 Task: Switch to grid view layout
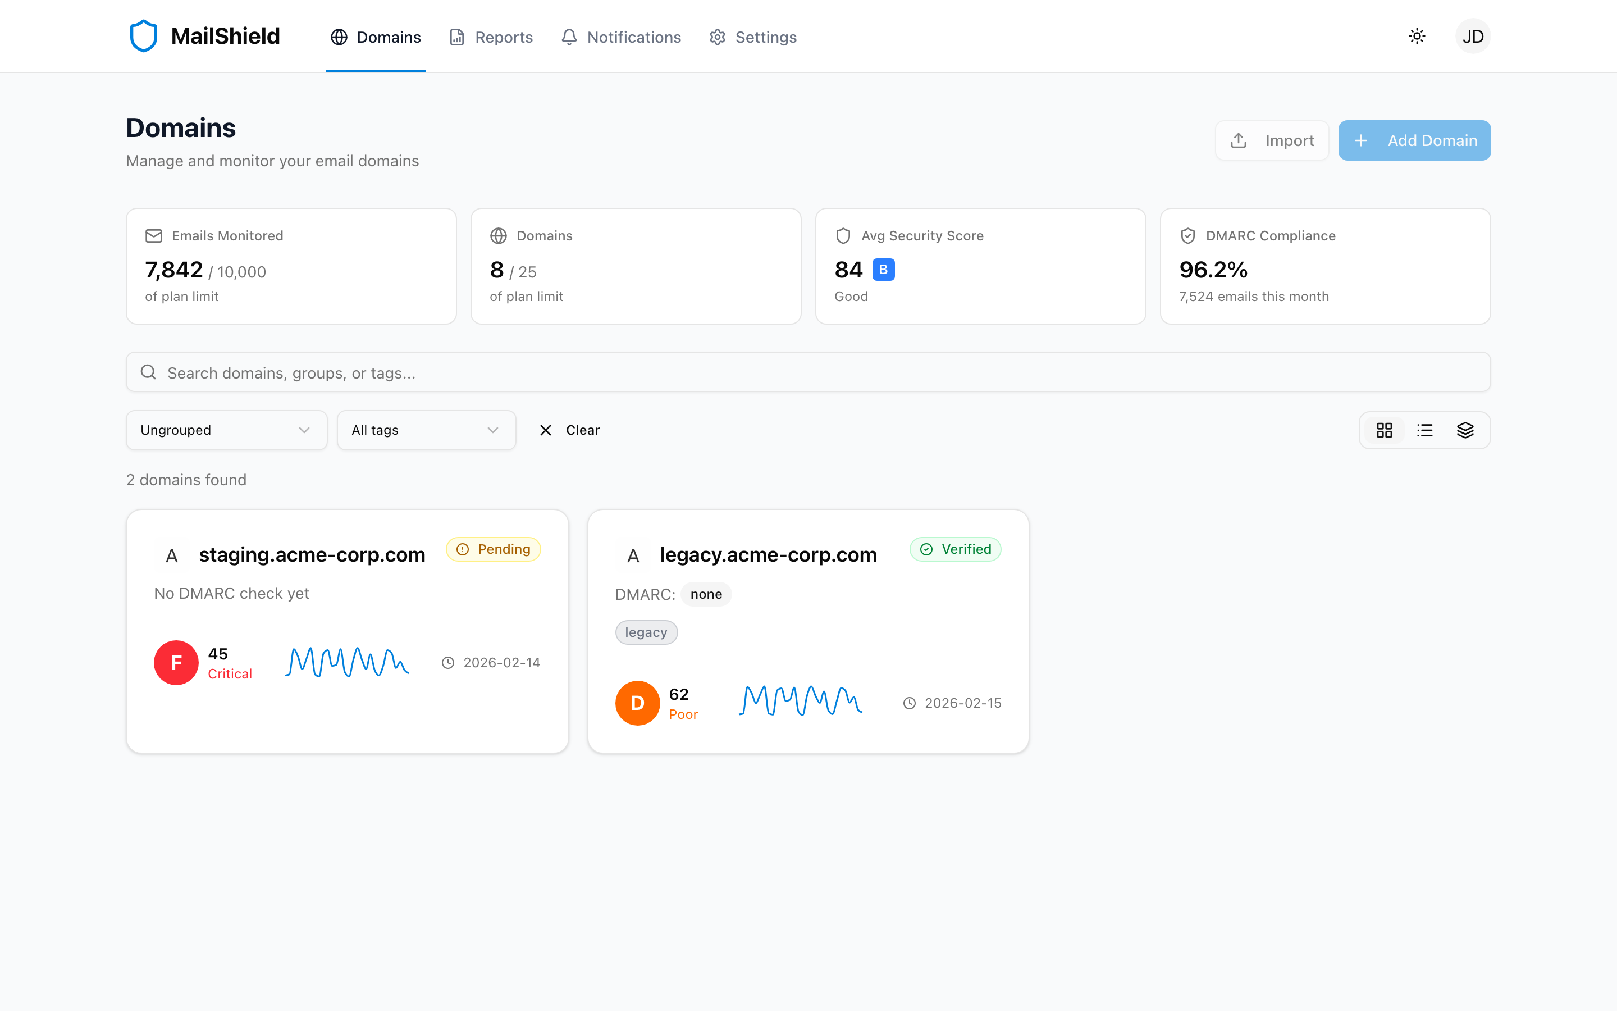coord(1384,430)
